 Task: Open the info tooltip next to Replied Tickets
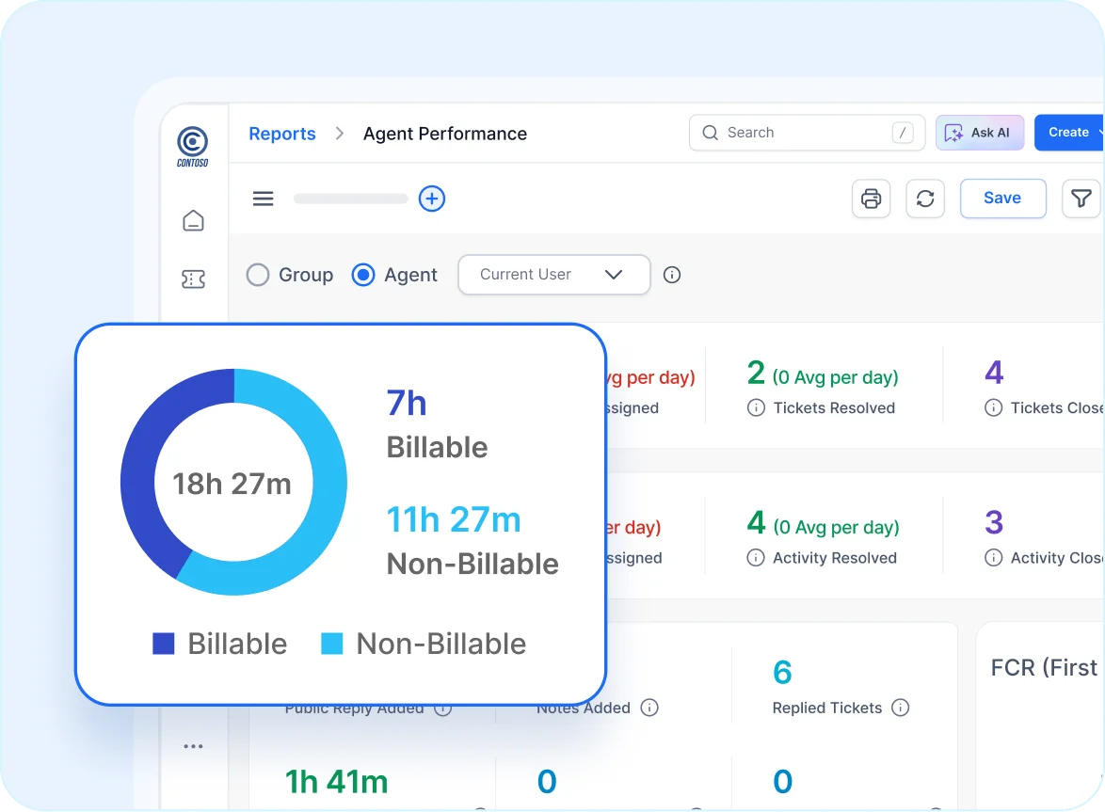(901, 708)
